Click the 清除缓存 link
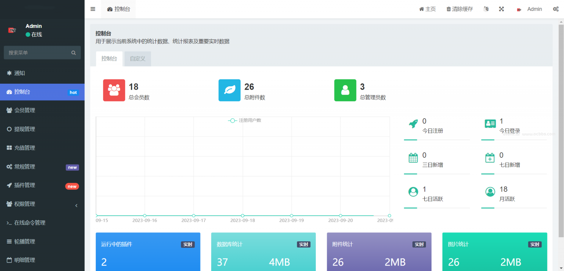The width and height of the screenshot is (564, 271). (459, 9)
